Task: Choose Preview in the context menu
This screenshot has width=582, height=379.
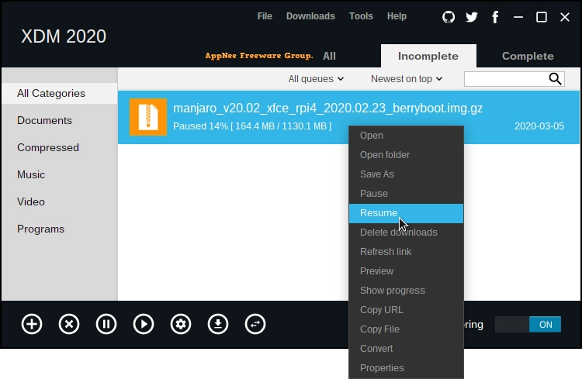Action: coord(406,271)
